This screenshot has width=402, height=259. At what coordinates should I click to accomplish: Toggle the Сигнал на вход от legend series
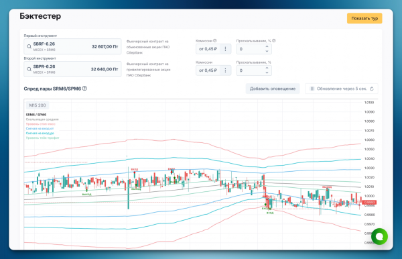point(40,129)
